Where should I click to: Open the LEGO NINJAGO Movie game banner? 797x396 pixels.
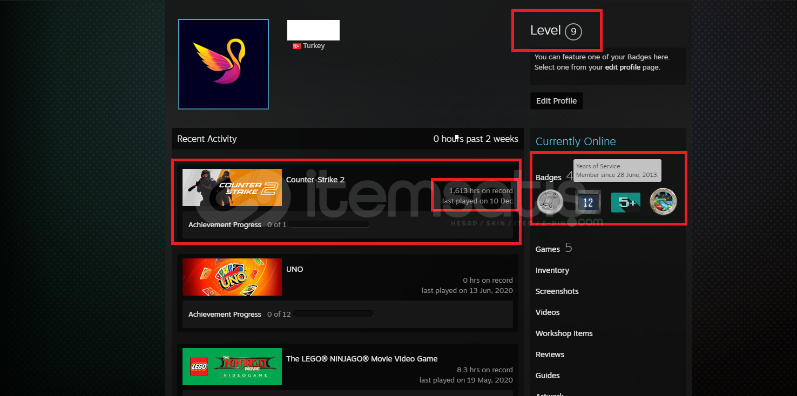(232, 366)
